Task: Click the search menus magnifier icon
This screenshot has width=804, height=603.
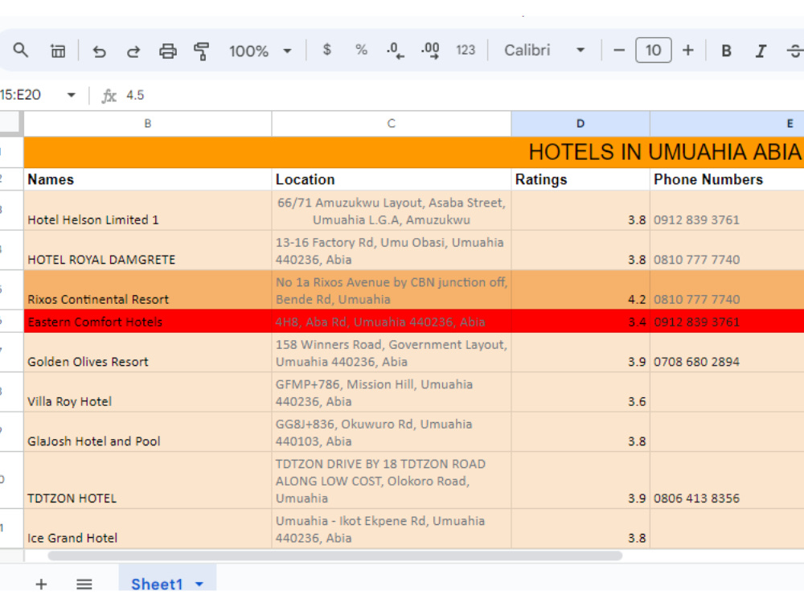Action: 21,50
